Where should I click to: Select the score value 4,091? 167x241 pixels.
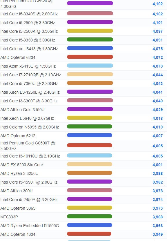[158, 40]
